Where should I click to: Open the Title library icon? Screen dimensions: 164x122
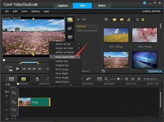[x=70, y=37]
